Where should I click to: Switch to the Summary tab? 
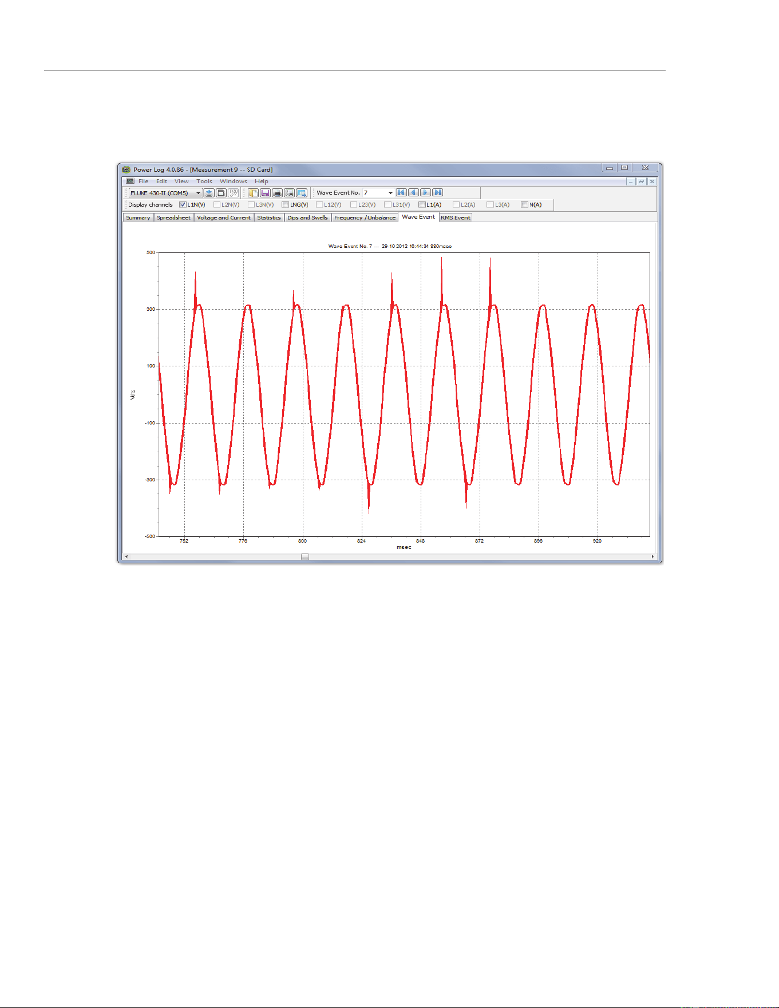point(138,218)
